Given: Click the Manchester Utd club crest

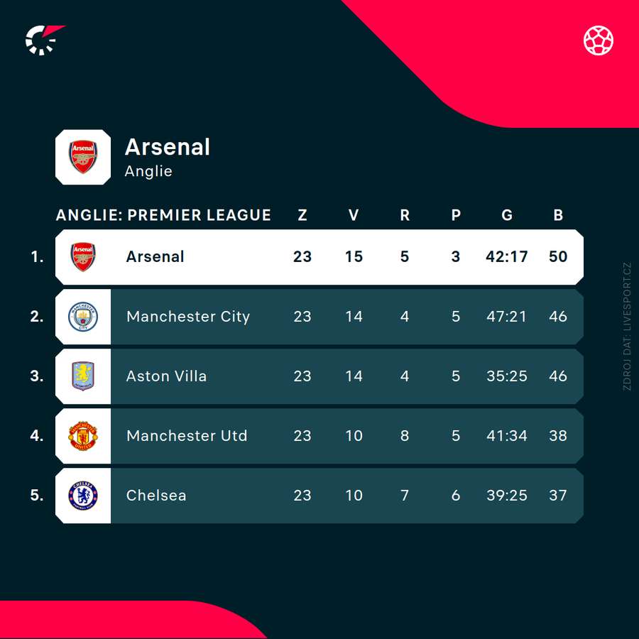Looking at the screenshot, I should click(83, 436).
